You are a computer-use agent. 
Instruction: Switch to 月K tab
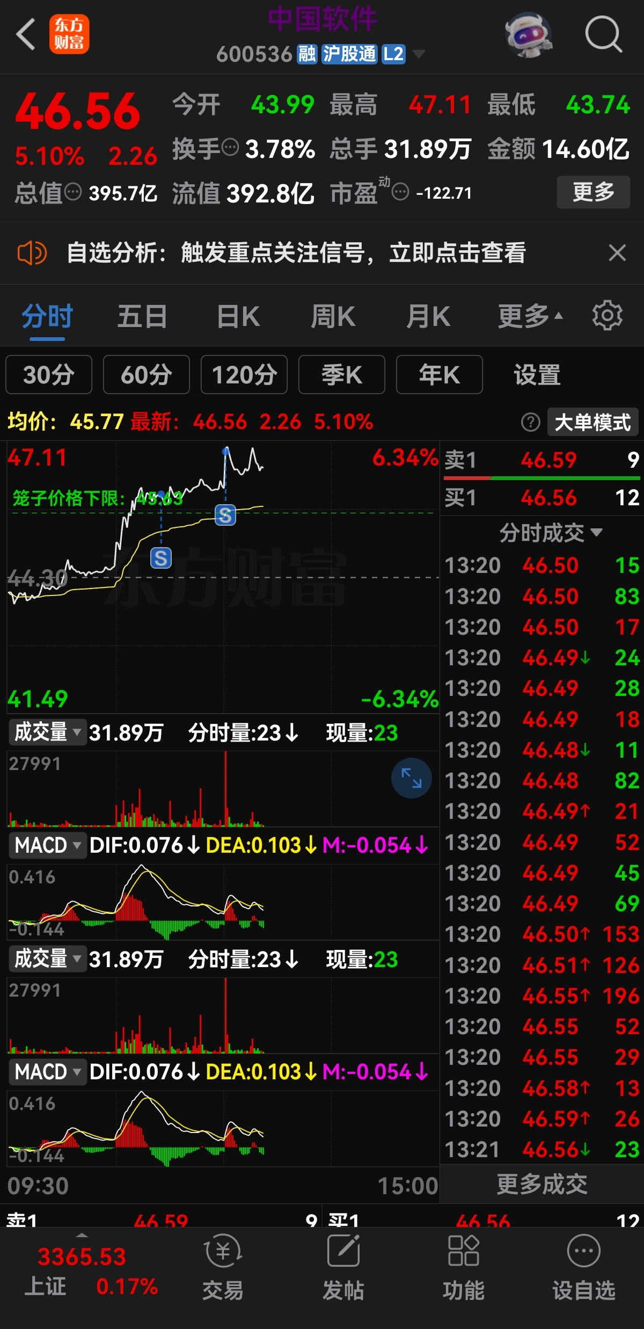(x=428, y=316)
